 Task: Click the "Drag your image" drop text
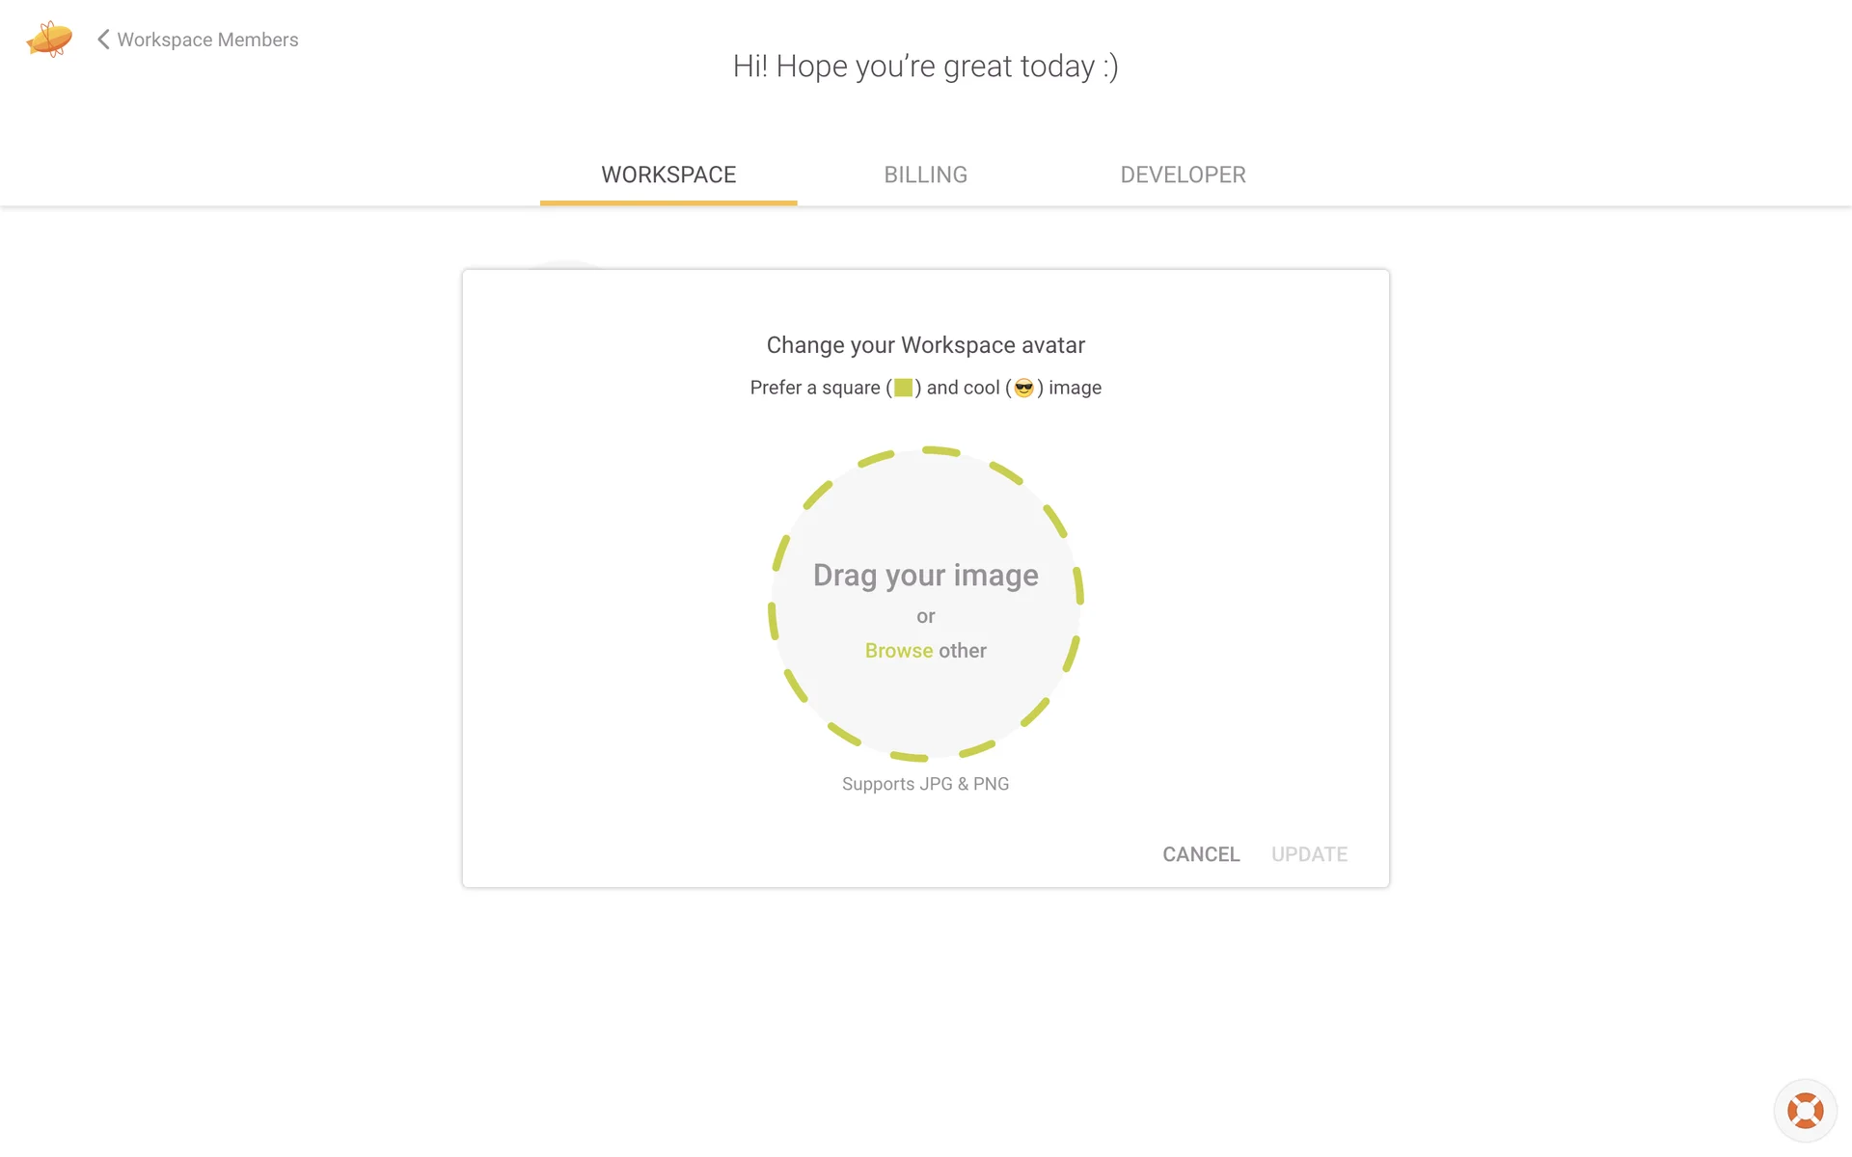pyautogui.click(x=925, y=575)
